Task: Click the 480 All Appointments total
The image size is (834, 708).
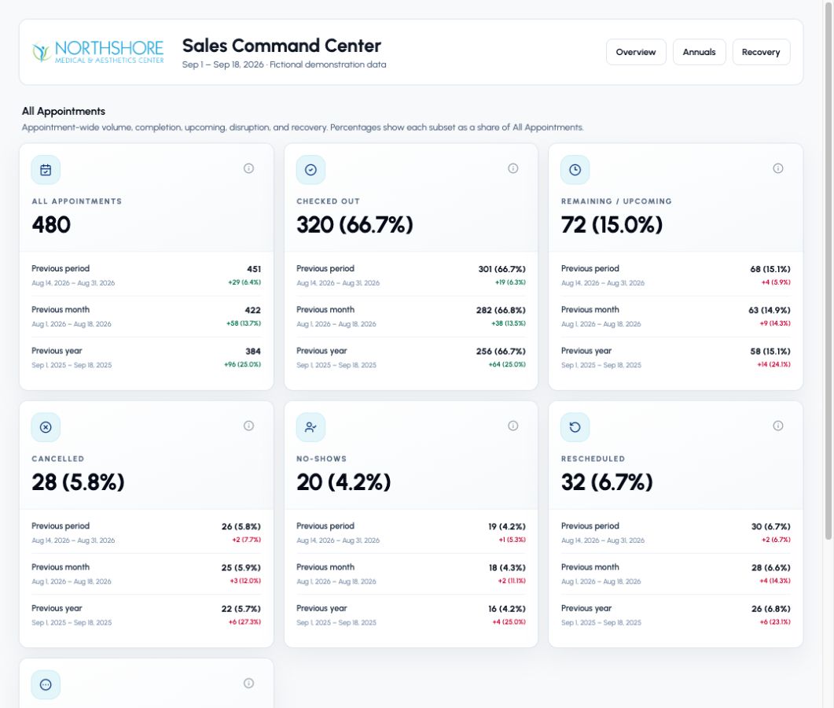Action: pos(51,225)
